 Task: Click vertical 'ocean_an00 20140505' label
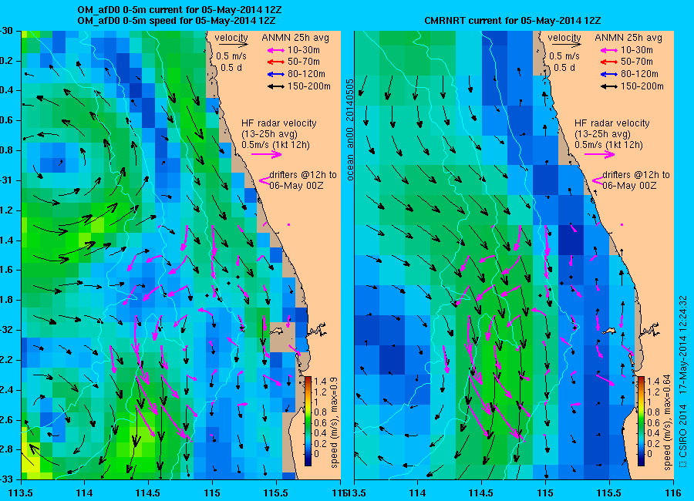(350, 130)
